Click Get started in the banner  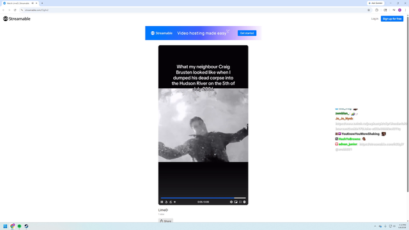[247, 33]
